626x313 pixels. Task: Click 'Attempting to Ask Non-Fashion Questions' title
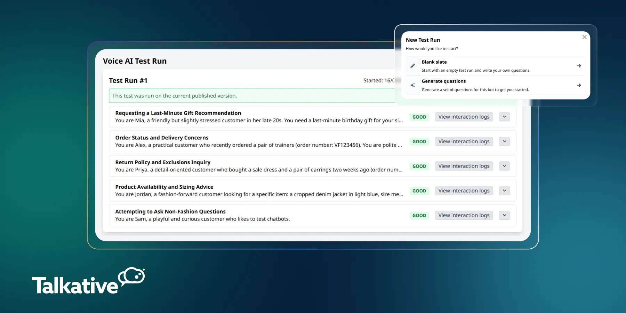[x=170, y=211]
